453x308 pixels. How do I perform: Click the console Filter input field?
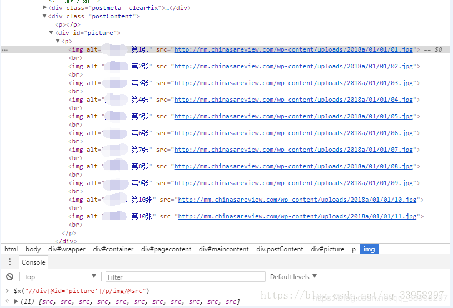[186, 277]
